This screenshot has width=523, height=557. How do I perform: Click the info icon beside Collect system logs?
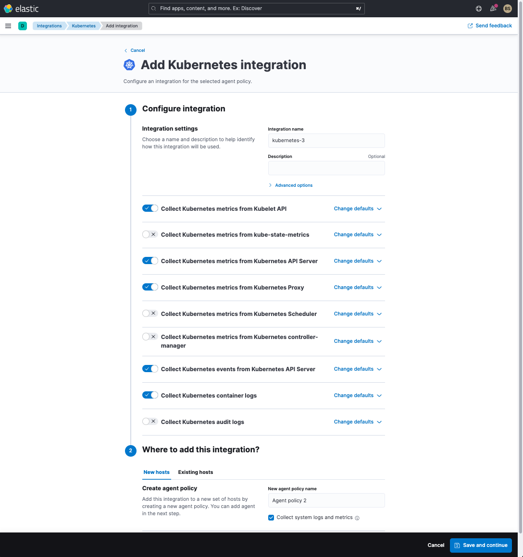pos(357,518)
